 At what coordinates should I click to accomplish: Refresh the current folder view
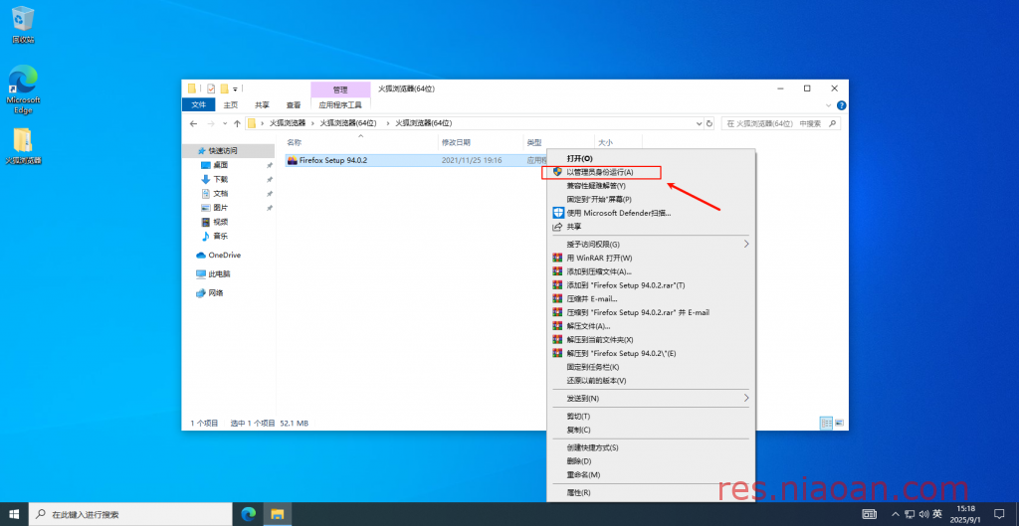click(709, 123)
